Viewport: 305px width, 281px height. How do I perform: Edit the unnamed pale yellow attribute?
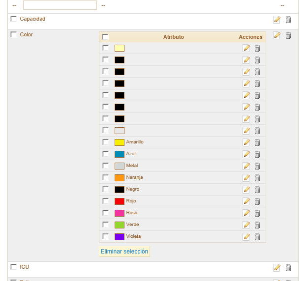[246, 48]
